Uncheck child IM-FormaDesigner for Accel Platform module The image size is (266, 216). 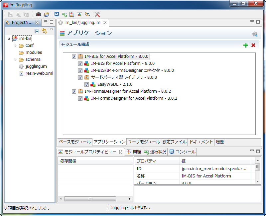click(x=80, y=98)
